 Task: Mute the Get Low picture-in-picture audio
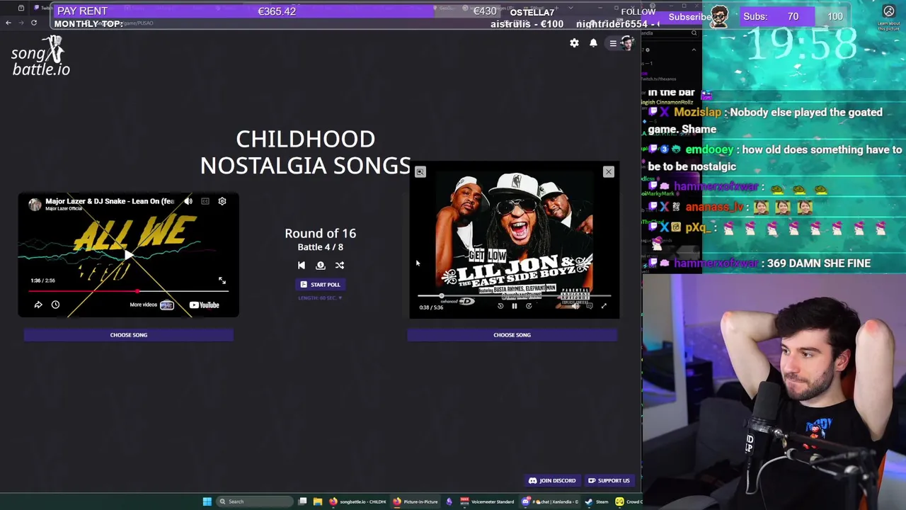click(x=575, y=306)
